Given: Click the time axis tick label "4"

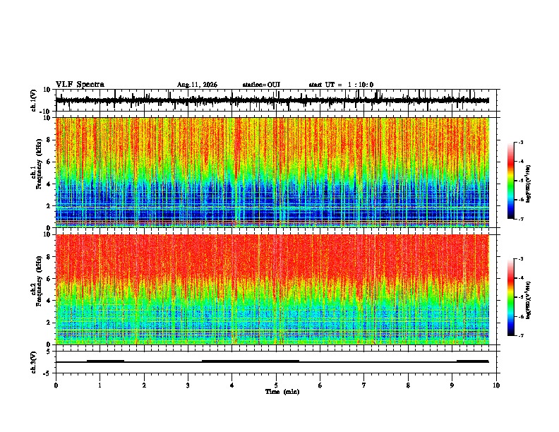Looking at the screenshot, I should (x=232, y=385).
